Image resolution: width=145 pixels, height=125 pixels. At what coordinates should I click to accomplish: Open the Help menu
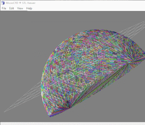tap(29, 8)
